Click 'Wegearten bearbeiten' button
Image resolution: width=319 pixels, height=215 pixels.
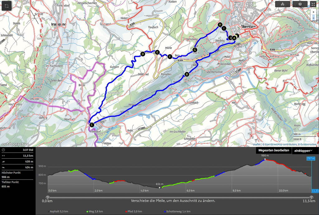[x=274, y=150]
